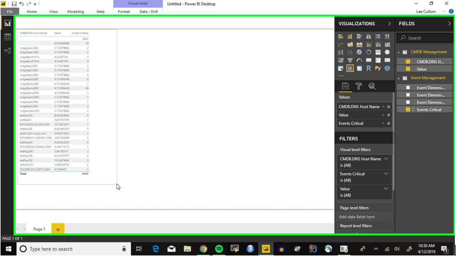Open the Format paint roller pane
The image size is (456, 256).
click(x=359, y=86)
